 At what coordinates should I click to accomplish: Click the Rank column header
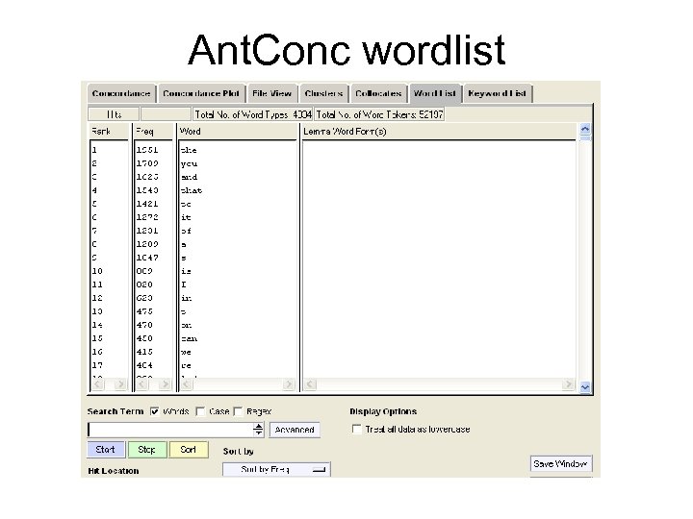(x=109, y=132)
